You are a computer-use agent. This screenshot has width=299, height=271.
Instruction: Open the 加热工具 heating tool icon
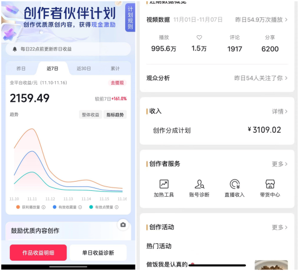click(164, 184)
